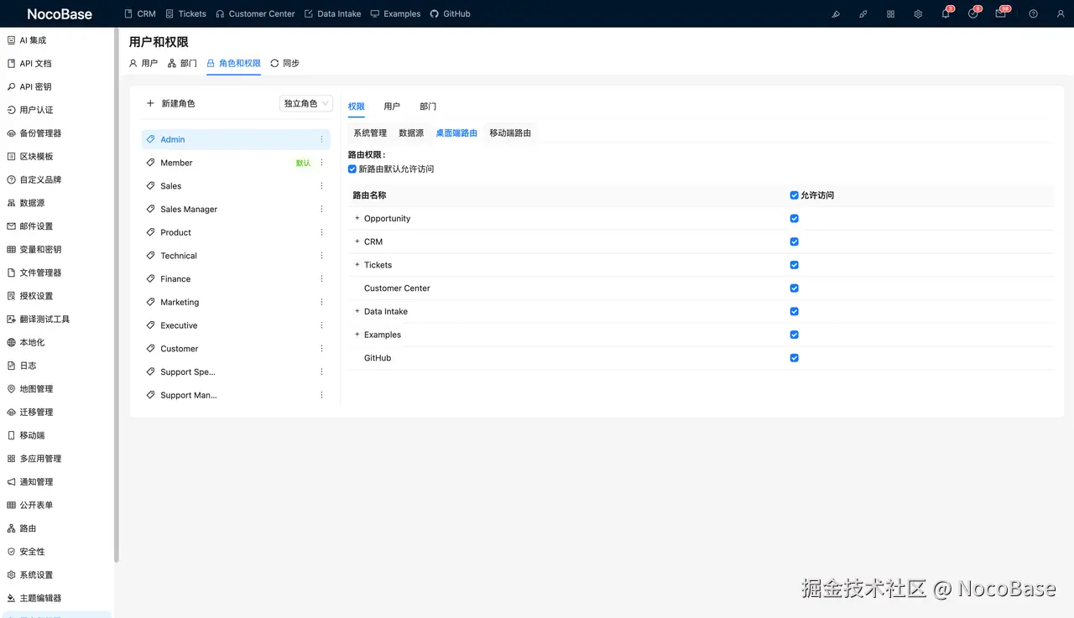
Task: Expand the CRM route row
Action: point(357,241)
